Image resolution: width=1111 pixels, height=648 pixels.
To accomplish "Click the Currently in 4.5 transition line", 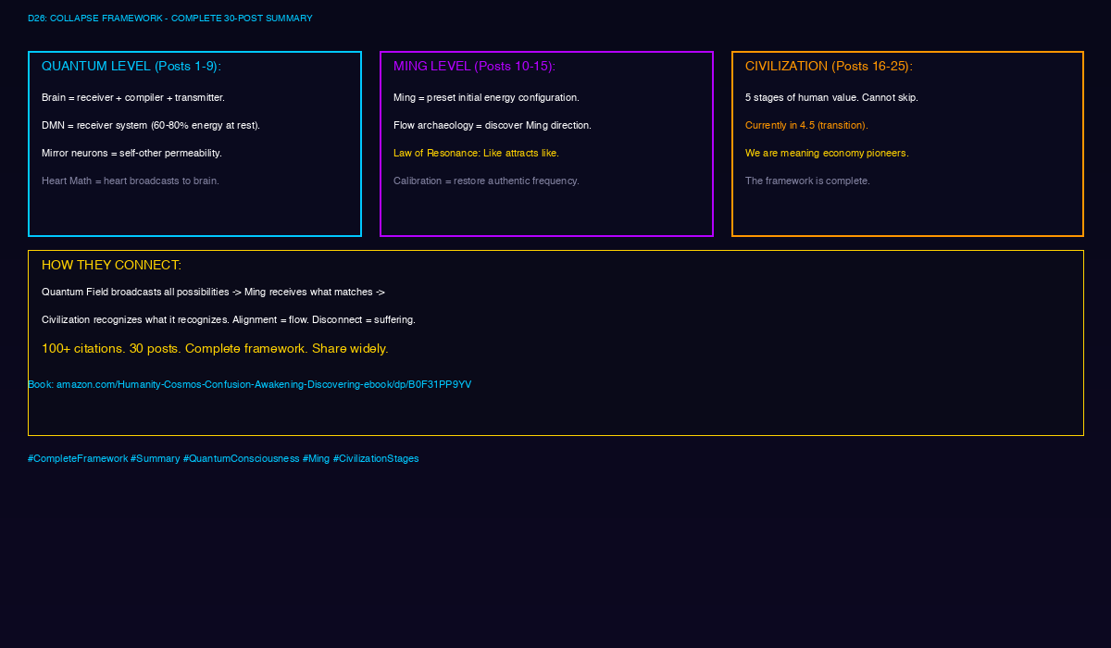I will pyautogui.click(x=806, y=125).
